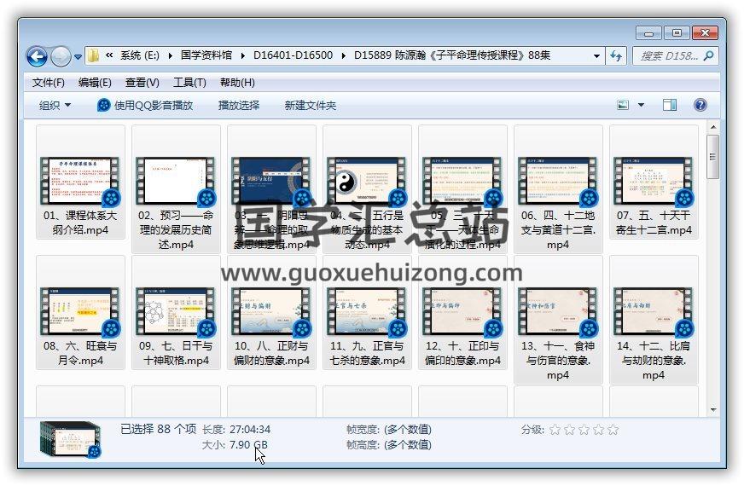This screenshot has width=744, height=486.
Task: Expand arrow after 国学资料馆 breadcrumb
Action: tap(242, 56)
